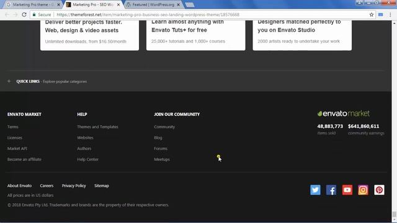Expand Quick Links plus icon

pyautogui.click(x=9, y=81)
